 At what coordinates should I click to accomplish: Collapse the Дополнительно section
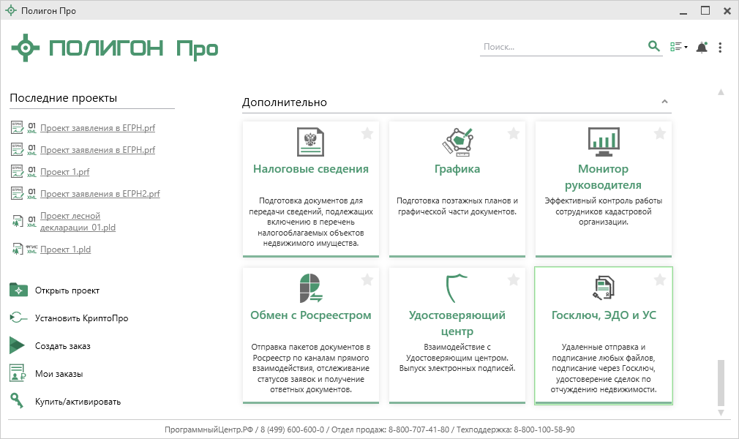point(664,102)
